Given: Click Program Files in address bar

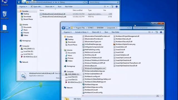Looking at the screenshot, I should 80,28.
